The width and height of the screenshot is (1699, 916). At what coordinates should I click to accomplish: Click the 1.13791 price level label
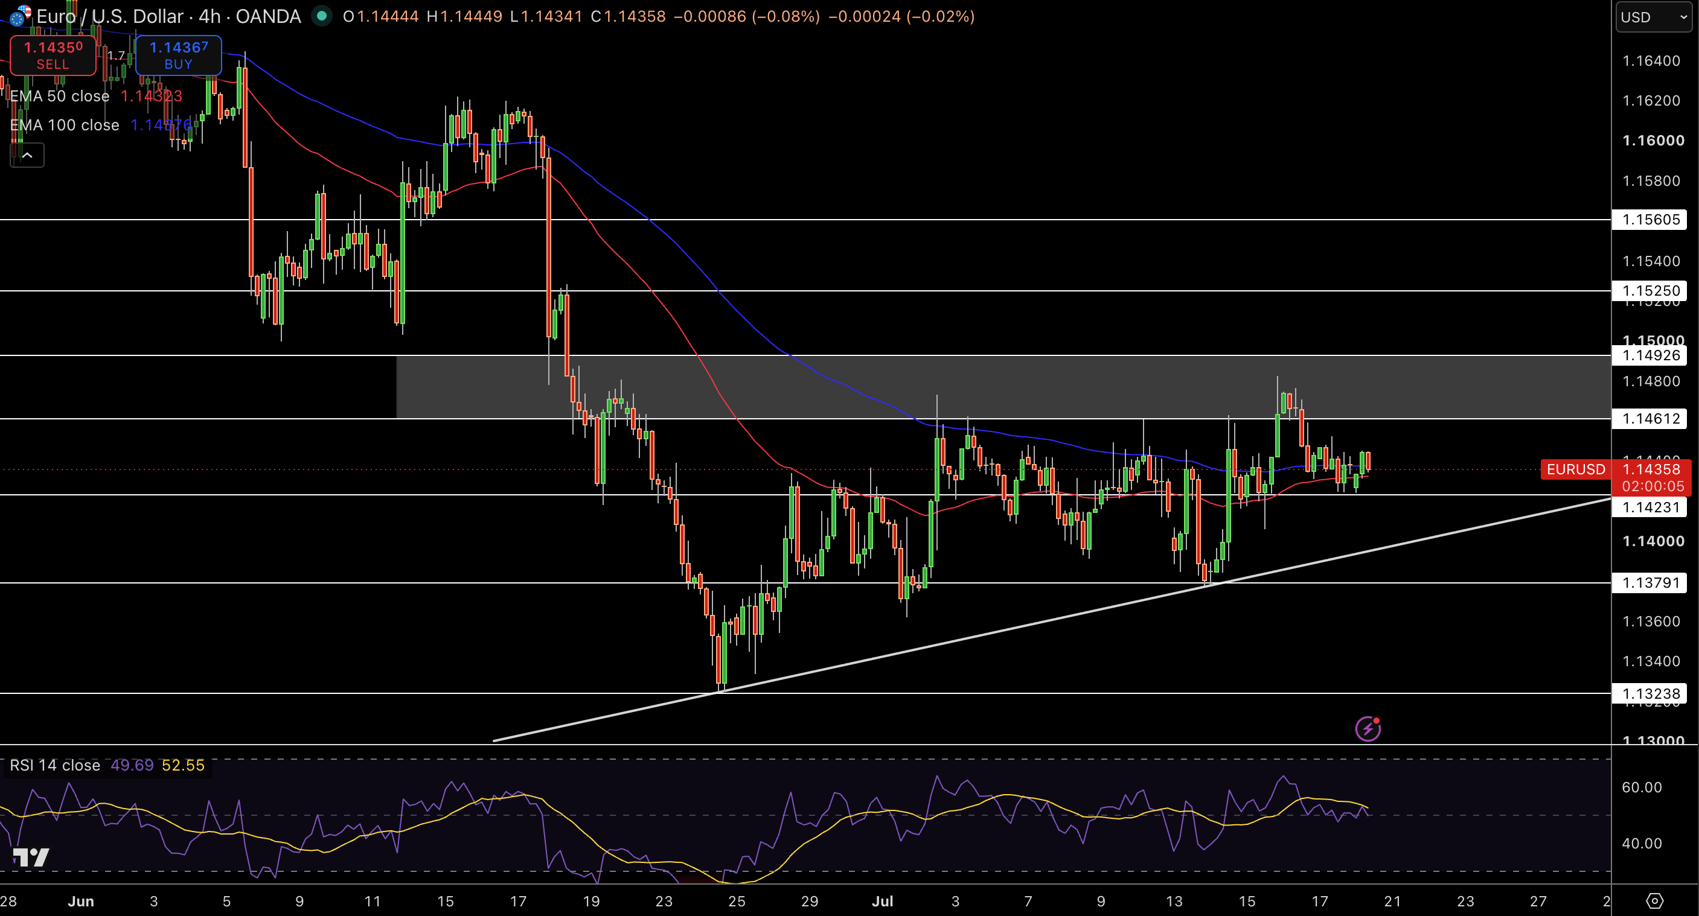[1649, 582]
